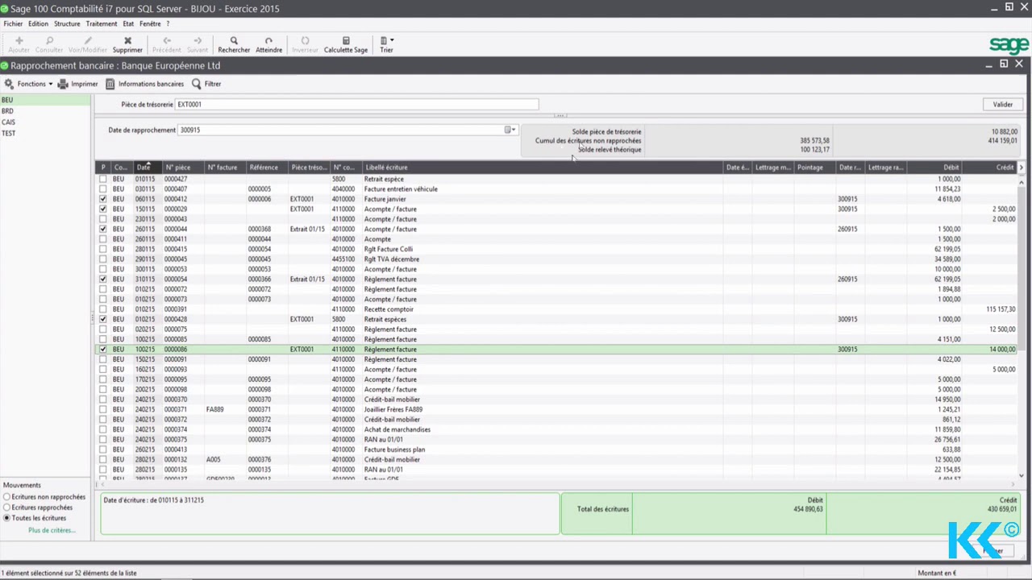Expand the Date de rapprochement dropdown arrow

coord(514,130)
